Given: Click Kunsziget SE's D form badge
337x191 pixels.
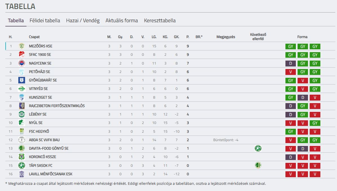Looking at the screenshot, I should (x=303, y=97).
